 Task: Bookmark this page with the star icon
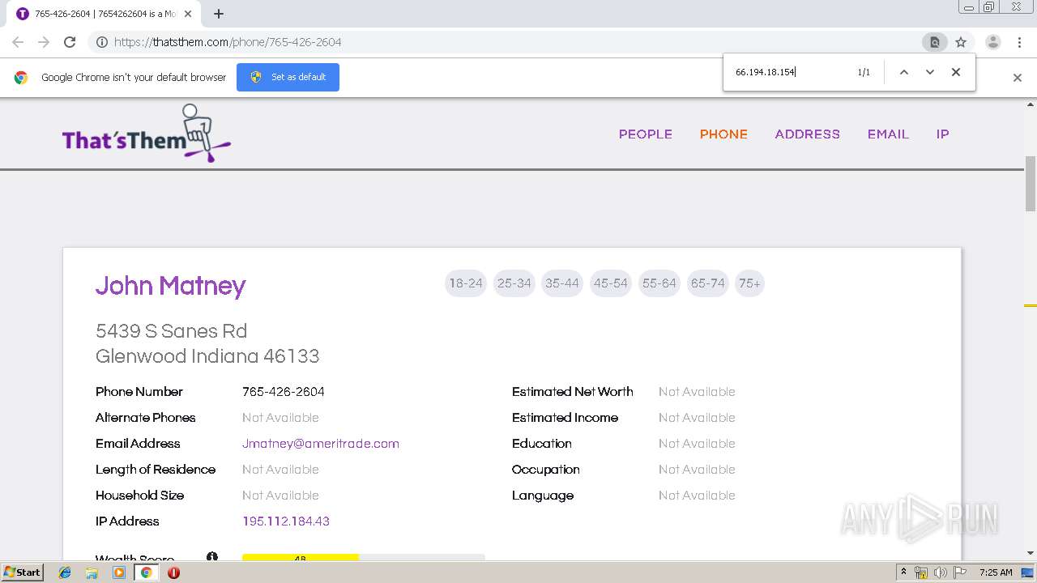tap(961, 42)
